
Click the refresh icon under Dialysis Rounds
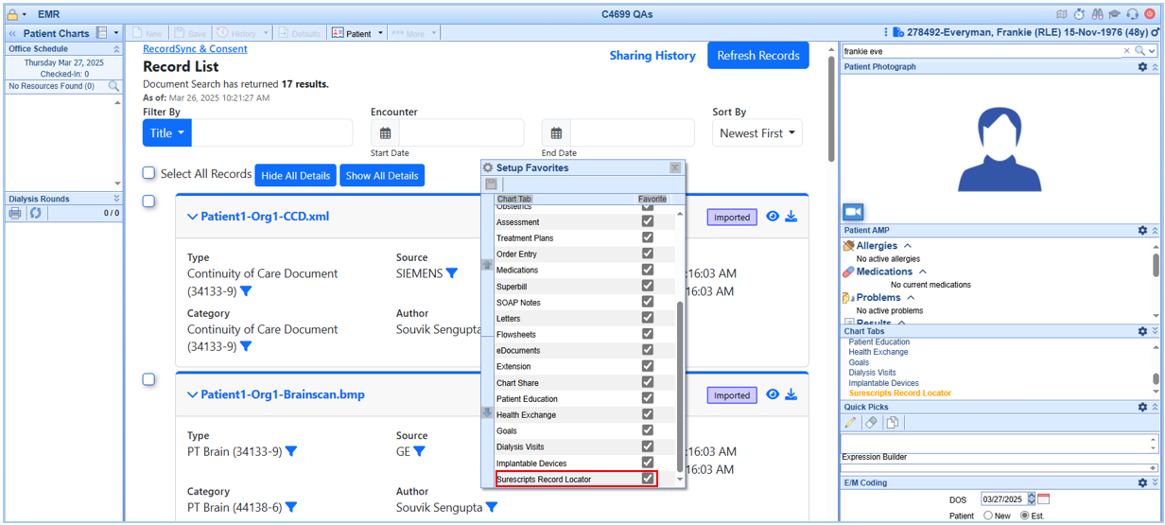pyautogui.click(x=35, y=213)
